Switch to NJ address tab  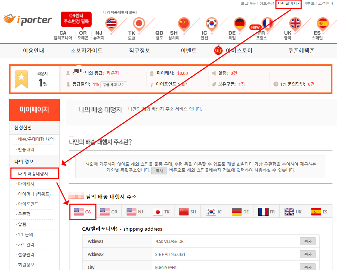pyautogui.click(x=135, y=212)
